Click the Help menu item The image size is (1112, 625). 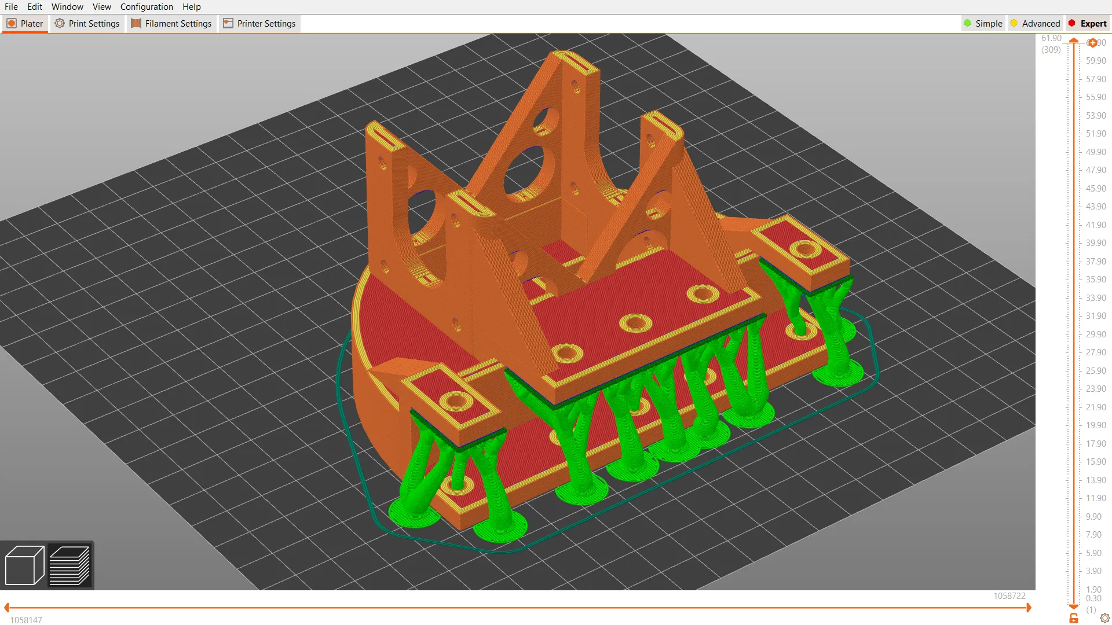191,6
